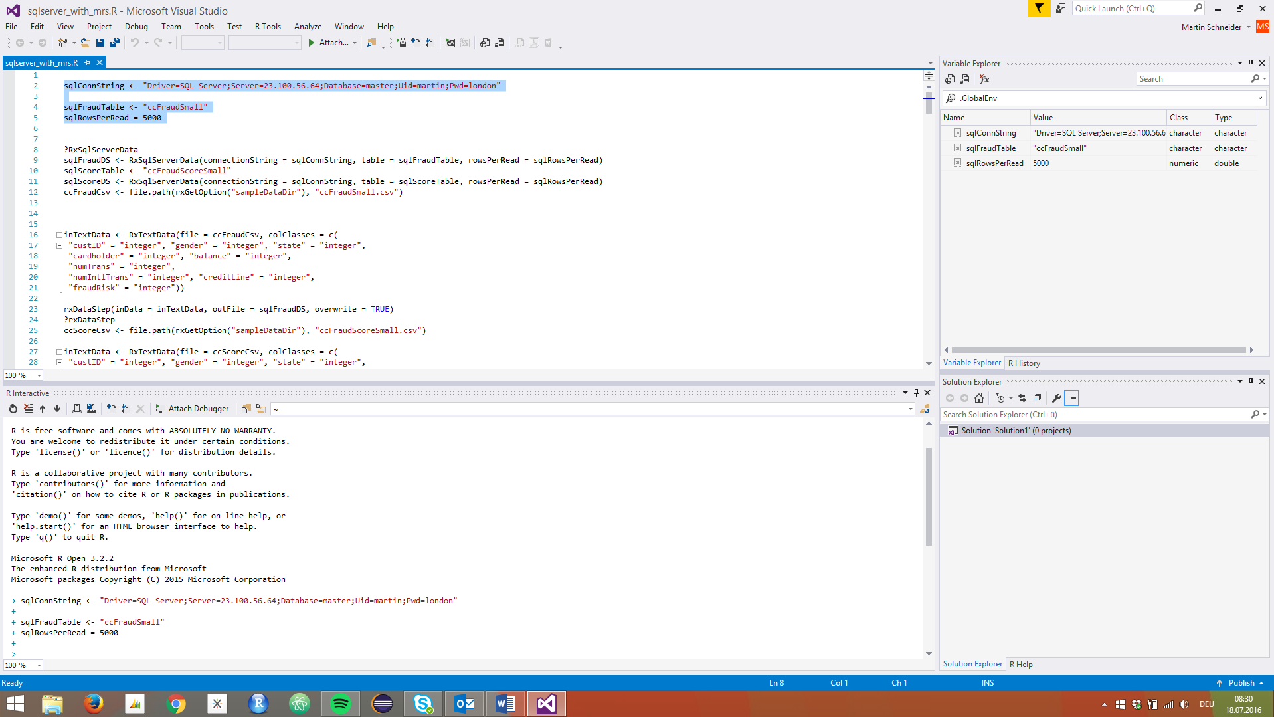Click the Attach Debugger button
Image resolution: width=1274 pixels, height=717 pixels.
click(192, 409)
